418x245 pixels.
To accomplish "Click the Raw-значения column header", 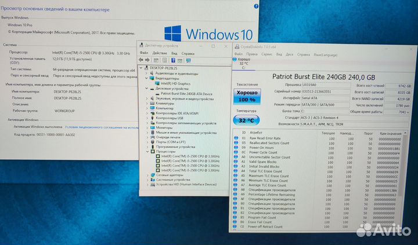I will coord(391,134).
